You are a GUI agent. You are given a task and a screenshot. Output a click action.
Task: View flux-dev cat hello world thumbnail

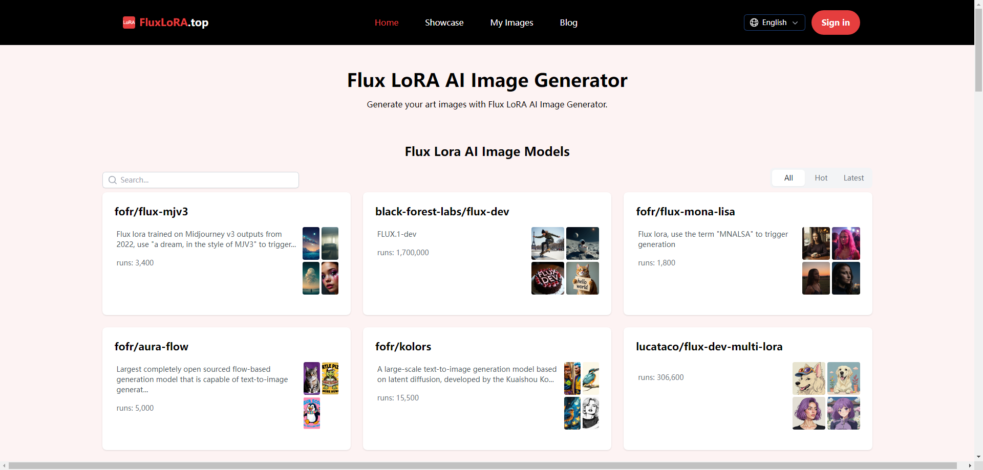tap(583, 278)
